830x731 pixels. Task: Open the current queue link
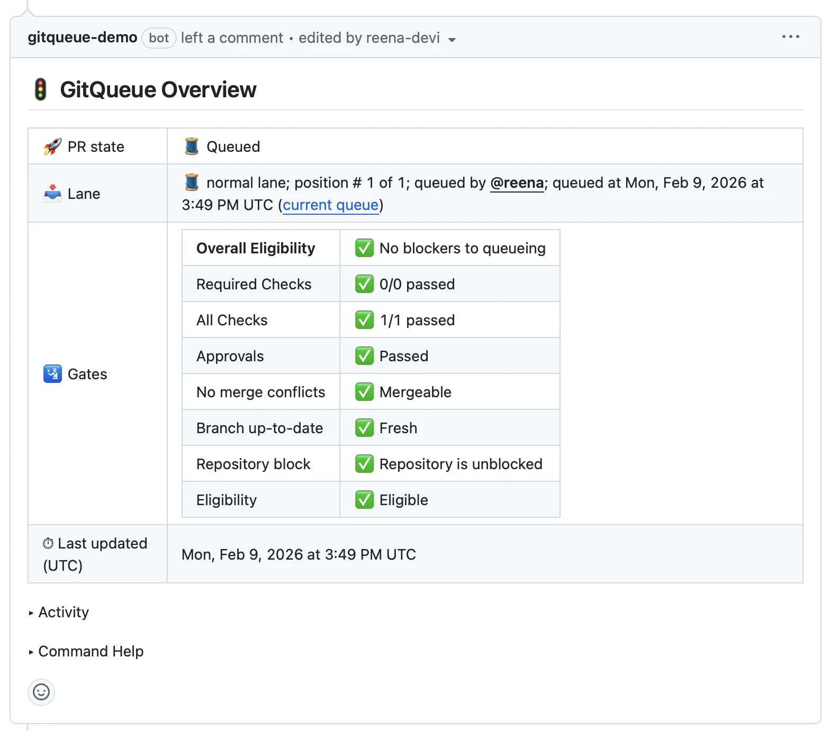tap(331, 205)
